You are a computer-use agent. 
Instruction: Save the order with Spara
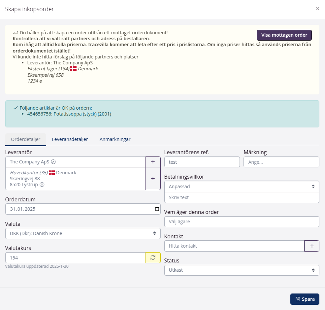click(305, 299)
